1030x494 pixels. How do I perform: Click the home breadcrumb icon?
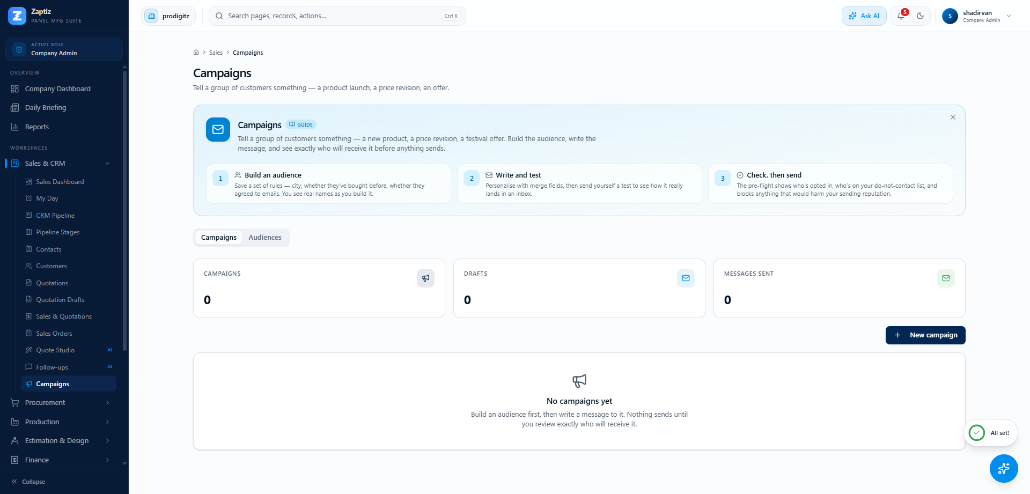(x=196, y=53)
